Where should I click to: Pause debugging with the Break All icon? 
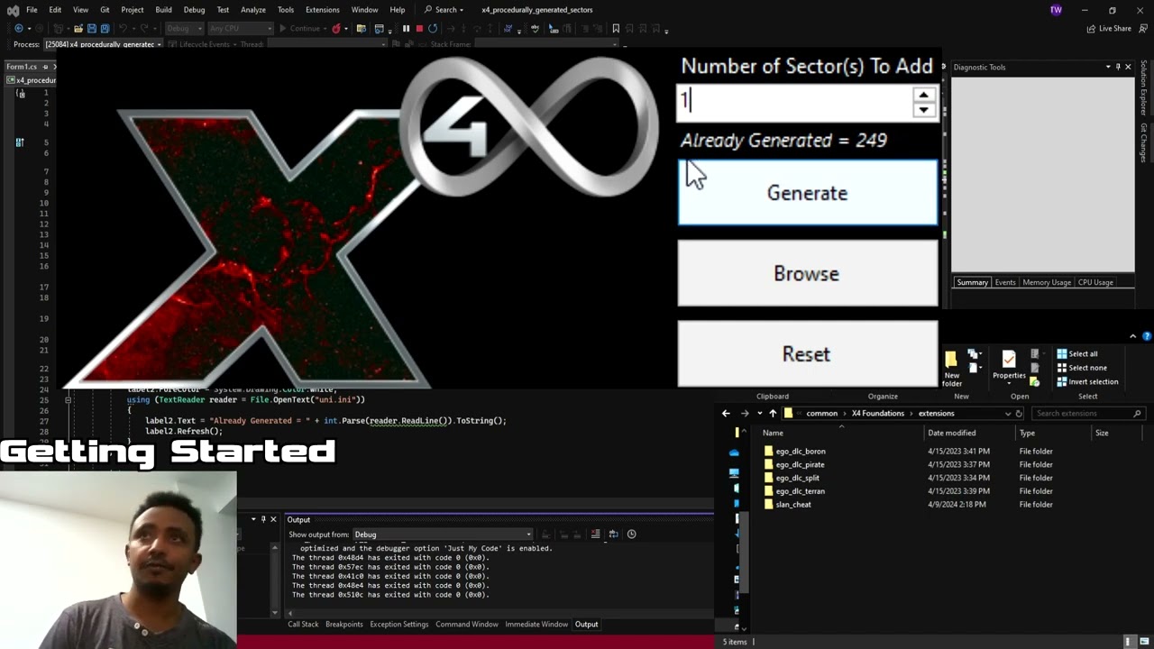(x=406, y=28)
